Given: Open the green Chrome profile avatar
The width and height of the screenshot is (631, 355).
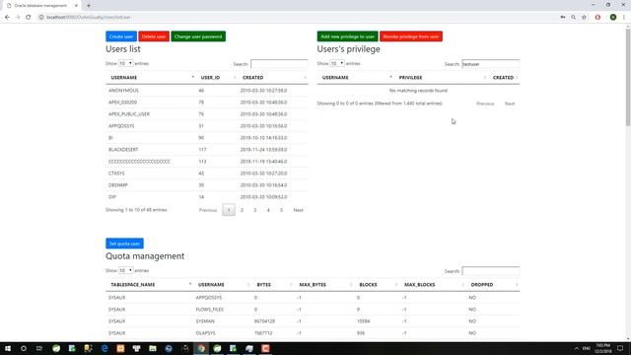Looking at the screenshot, I should tap(613, 18).
